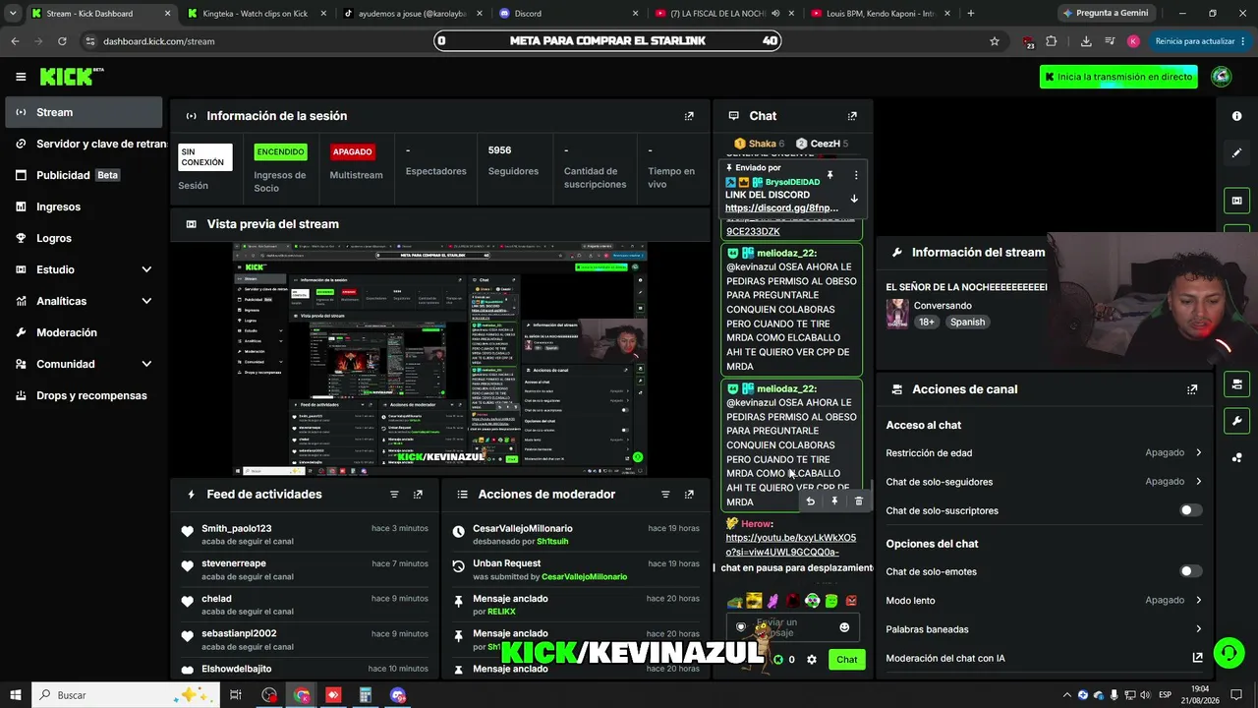
Task: Open filter options in Feed de actividades
Action: click(x=394, y=495)
